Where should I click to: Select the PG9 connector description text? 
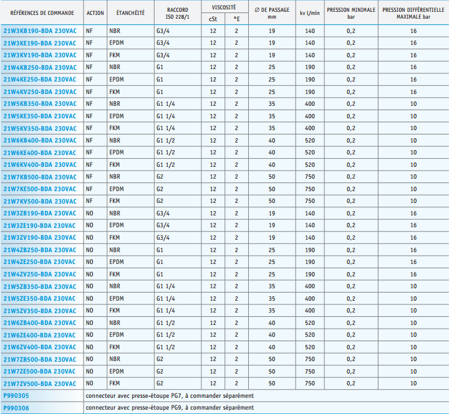pyautogui.click(x=170, y=407)
